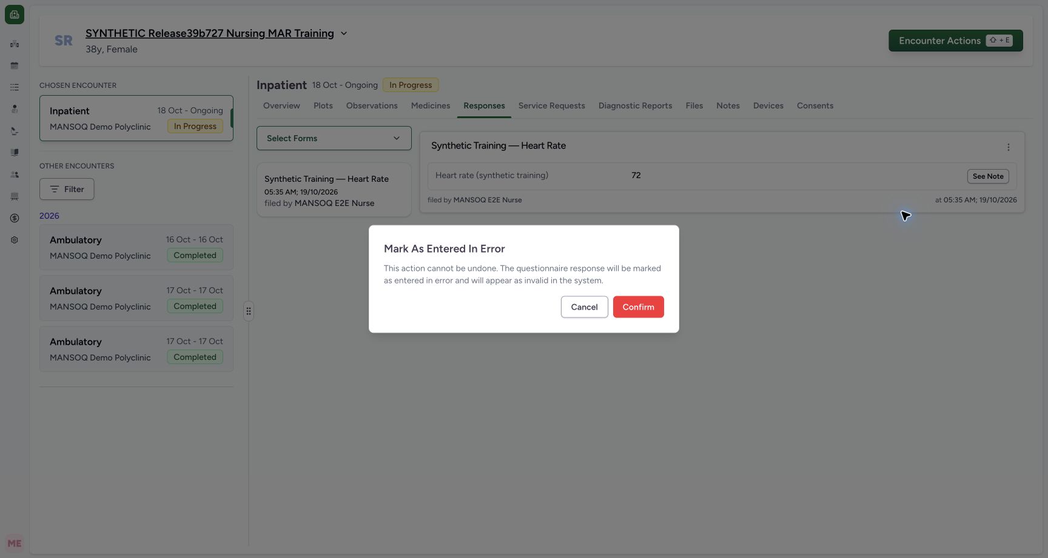Open the calendar icon in the sidebar
The height and width of the screenshot is (558, 1048).
15,65
